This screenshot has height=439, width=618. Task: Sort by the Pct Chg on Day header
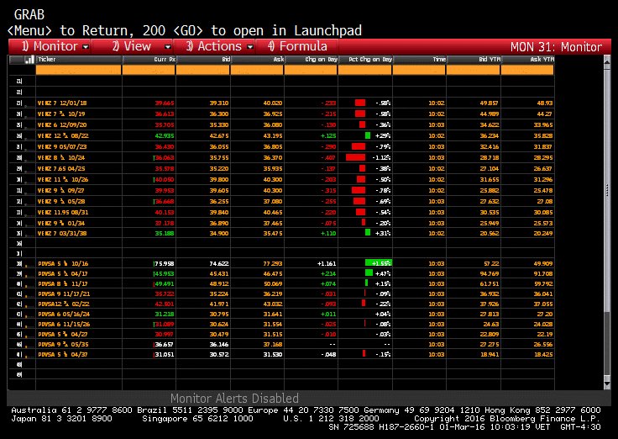[x=365, y=60]
